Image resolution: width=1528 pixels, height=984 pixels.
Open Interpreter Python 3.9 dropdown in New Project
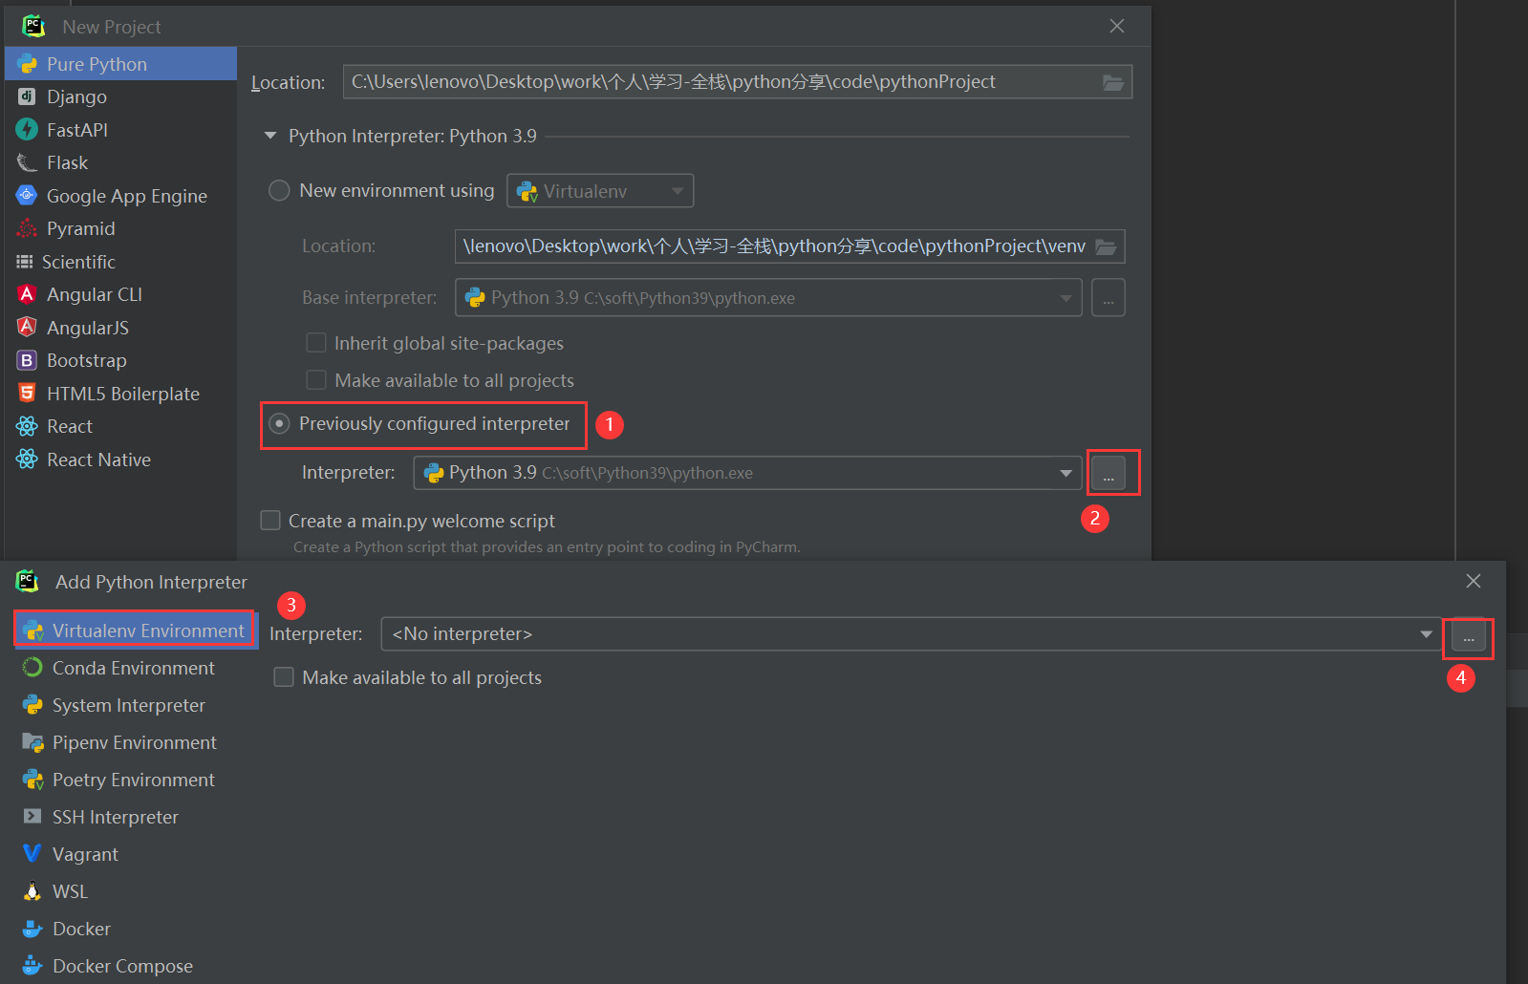[747, 473]
